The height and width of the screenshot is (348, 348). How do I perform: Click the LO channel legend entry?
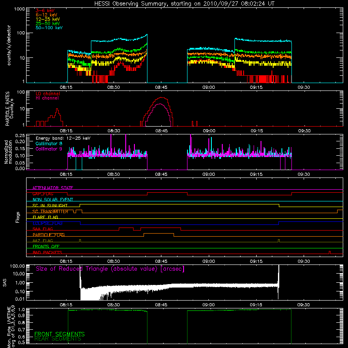[x=48, y=94]
